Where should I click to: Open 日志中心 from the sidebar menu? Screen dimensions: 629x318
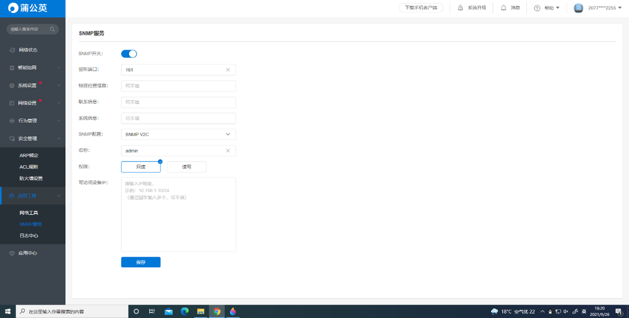tap(29, 236)
